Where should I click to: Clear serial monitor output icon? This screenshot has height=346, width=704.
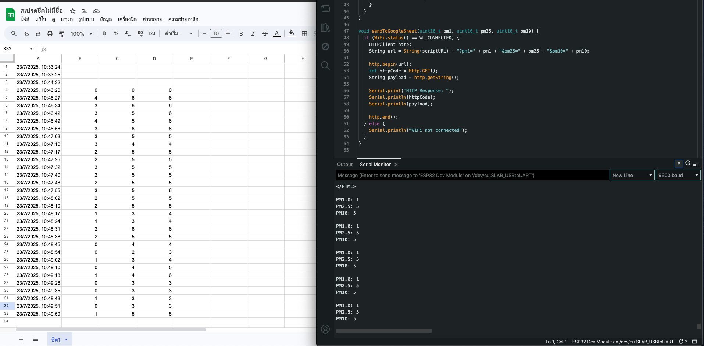[x=696, y=164]
